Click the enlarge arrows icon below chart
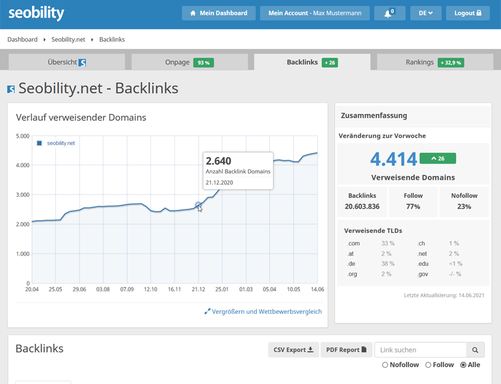 [207, 311]
